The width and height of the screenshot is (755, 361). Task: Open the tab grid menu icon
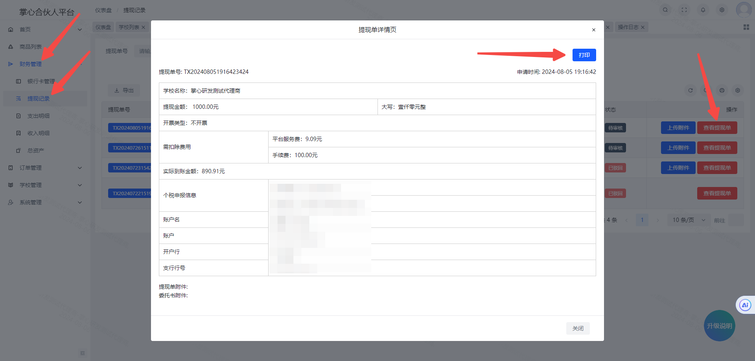point(746,27)
